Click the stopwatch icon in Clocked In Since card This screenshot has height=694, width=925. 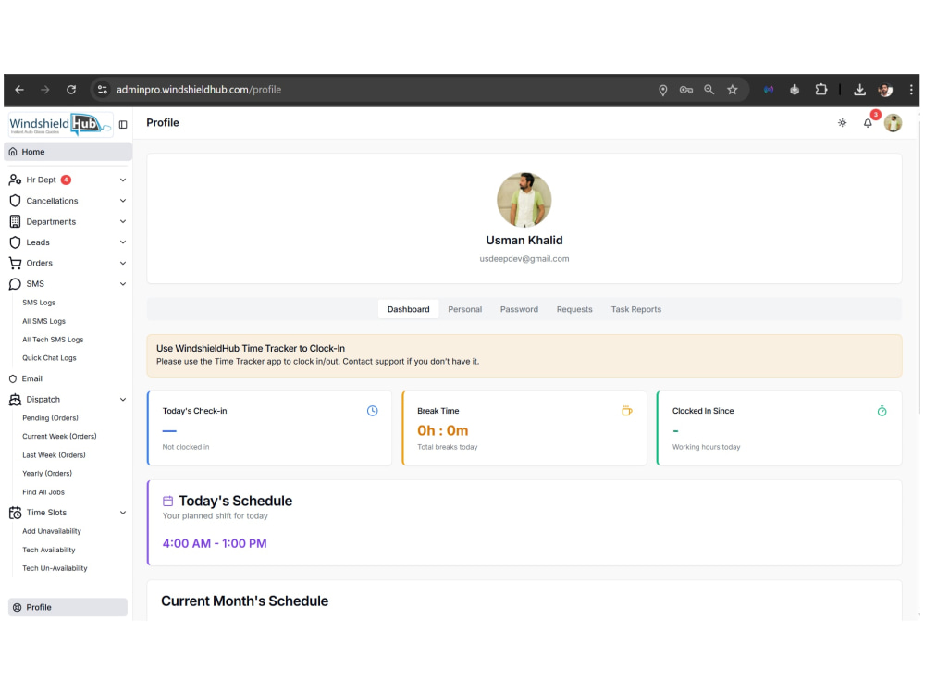point(882,411)
